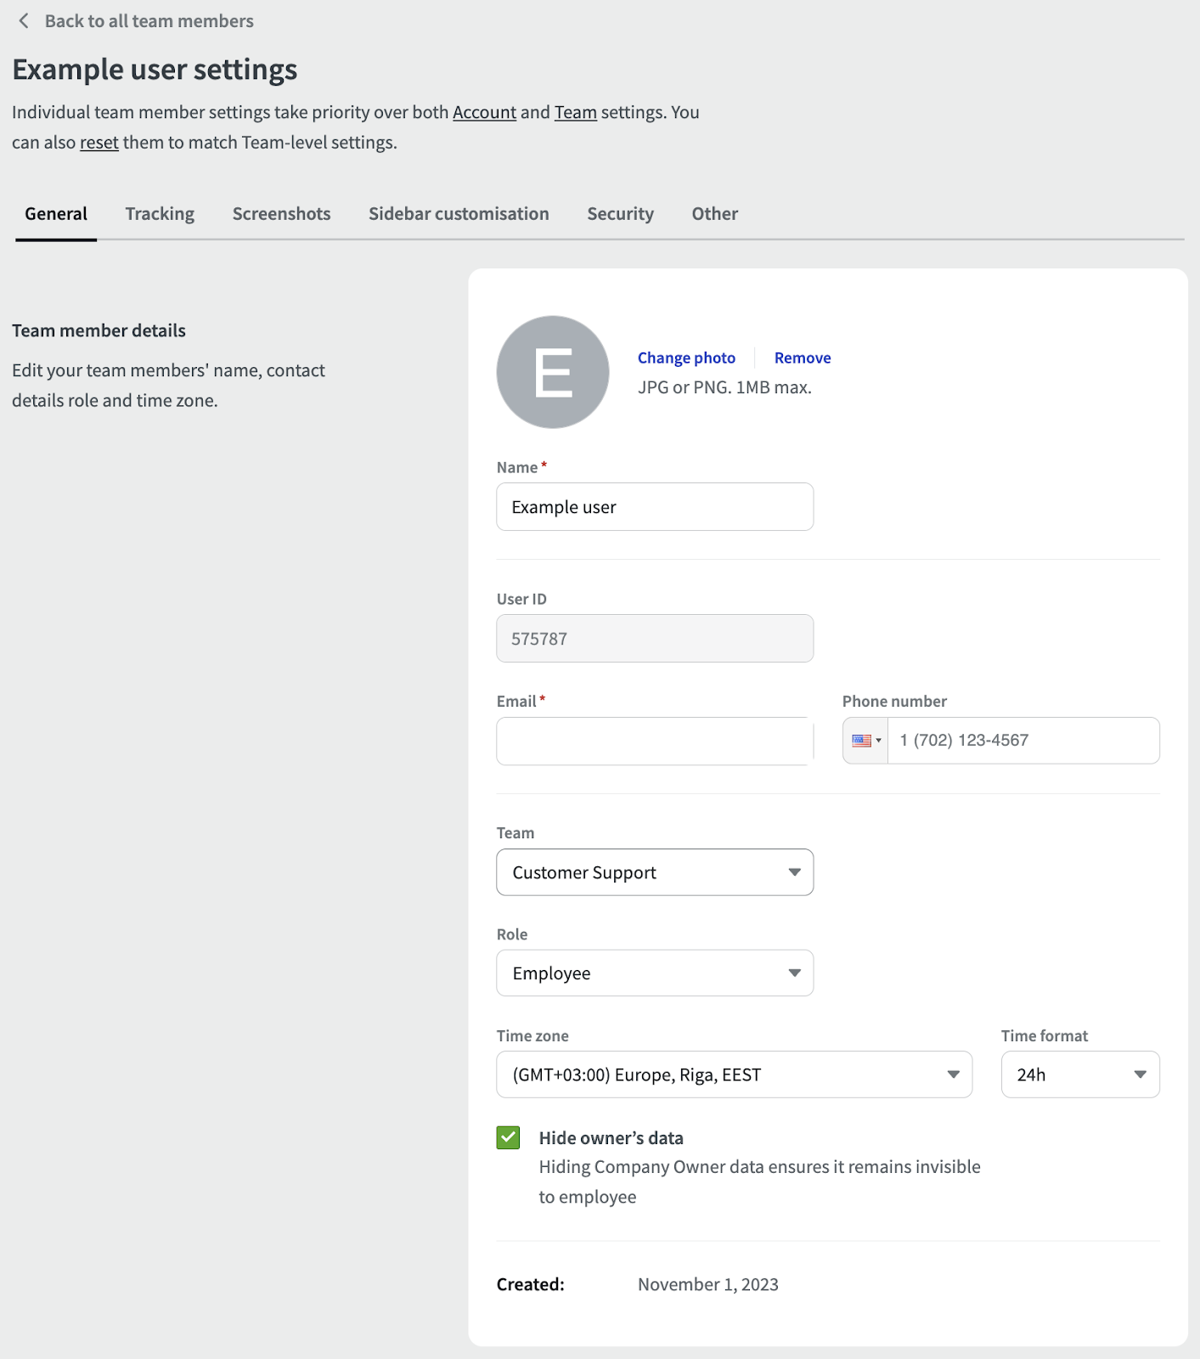The image size is (1200, 1359).
Task: Open the Role dropdown set to Employee
Action: point(654,973)
